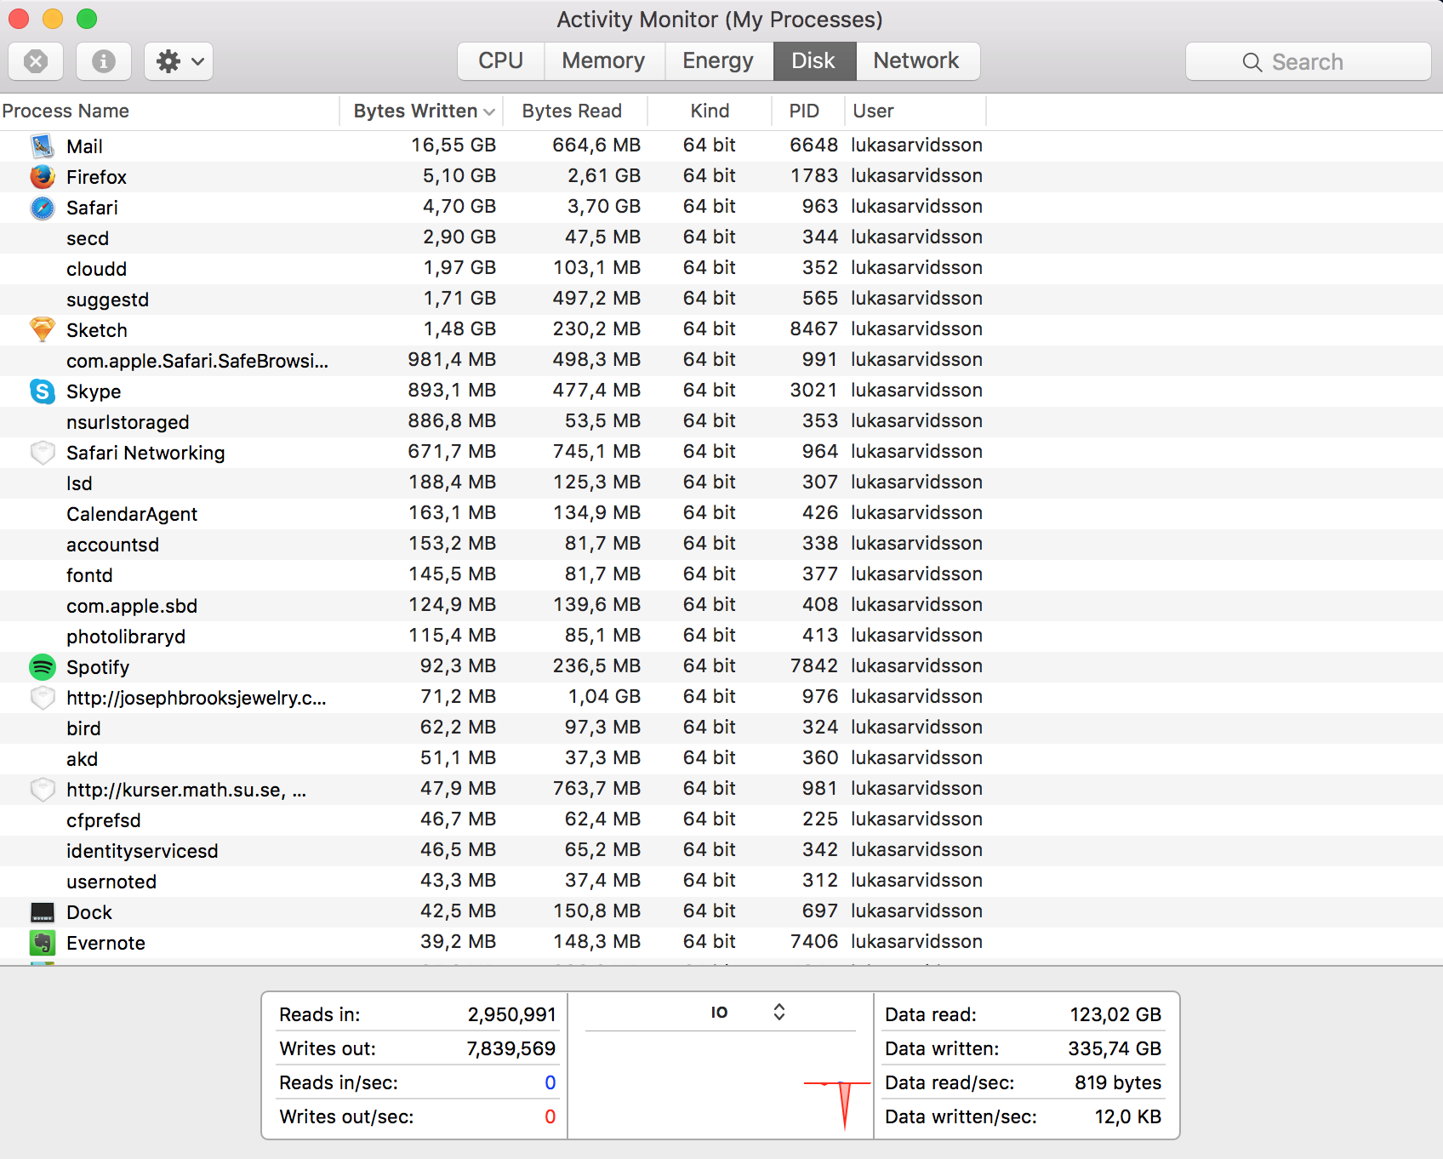Image resolution: width=1443 pixels, height=1159 pixels.
Task: Click the Safari Networking shield icon
Action: pos(43,452)
